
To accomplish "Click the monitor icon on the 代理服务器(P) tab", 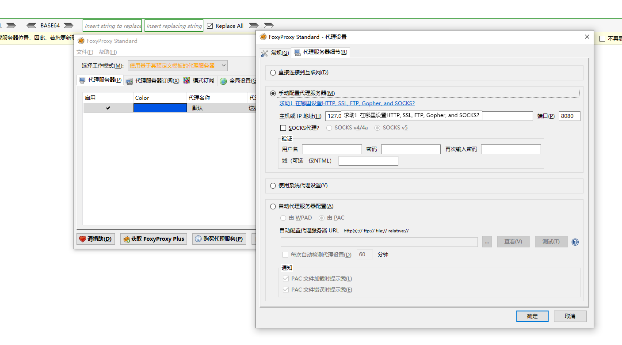I will click(x=82, y=80).
